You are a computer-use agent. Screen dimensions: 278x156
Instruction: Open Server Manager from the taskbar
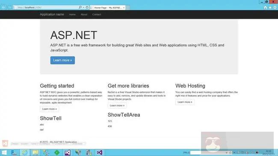coord(14,153)
